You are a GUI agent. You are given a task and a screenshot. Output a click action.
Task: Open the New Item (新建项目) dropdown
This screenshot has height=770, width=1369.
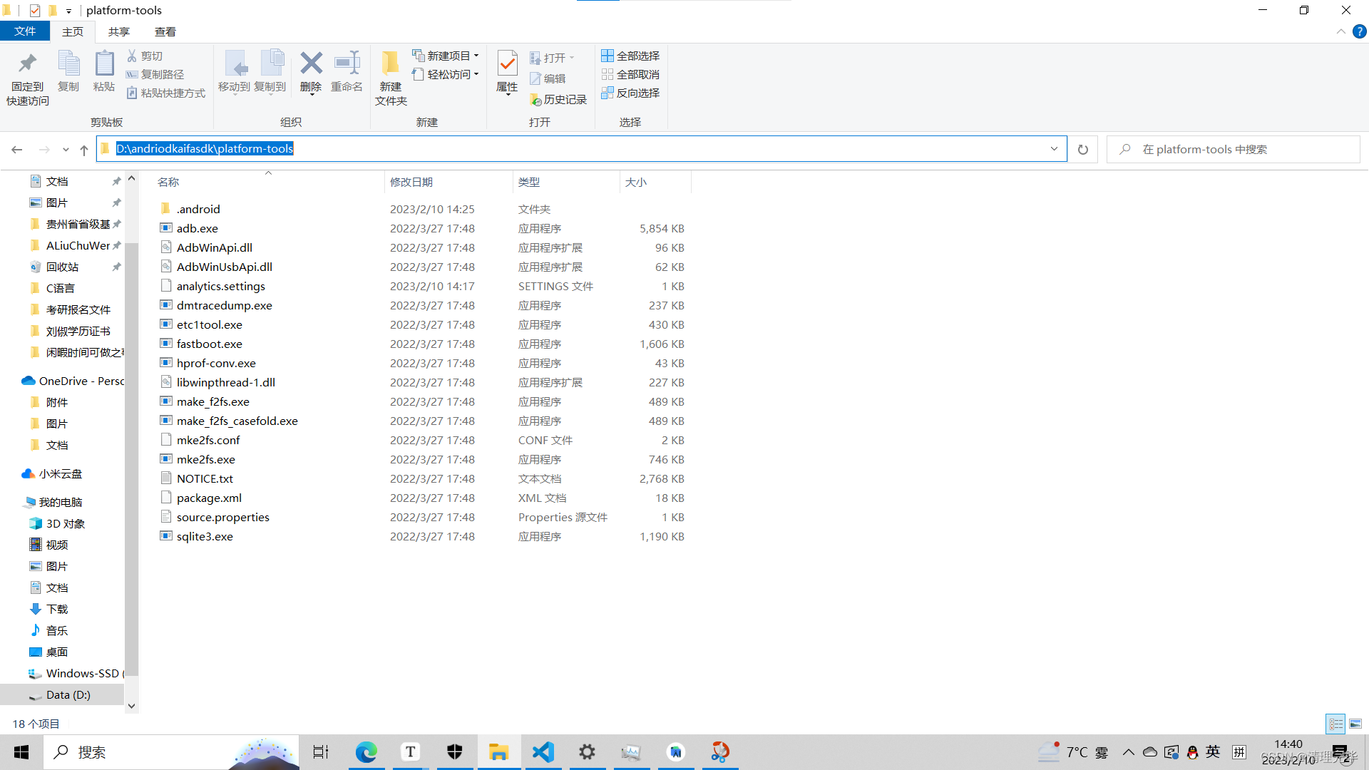446,56
